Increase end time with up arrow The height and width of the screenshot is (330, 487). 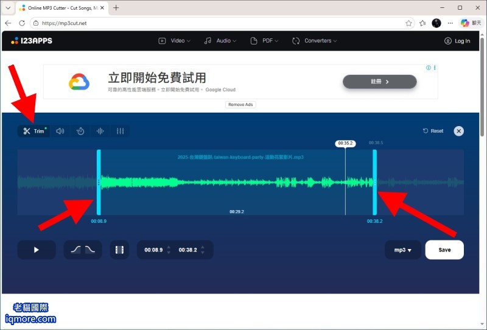pyautogui.click(x=203, y=247)
